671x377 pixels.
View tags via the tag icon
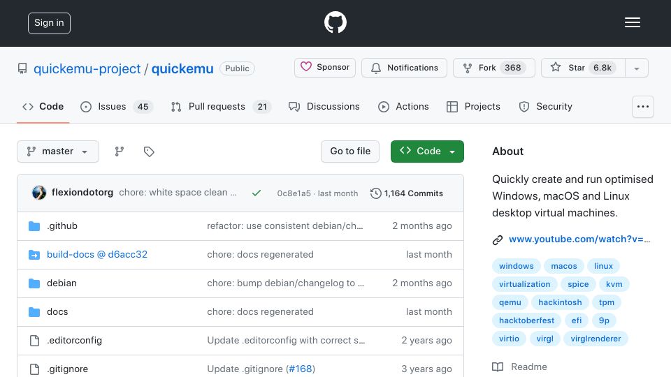click(149, 151)
